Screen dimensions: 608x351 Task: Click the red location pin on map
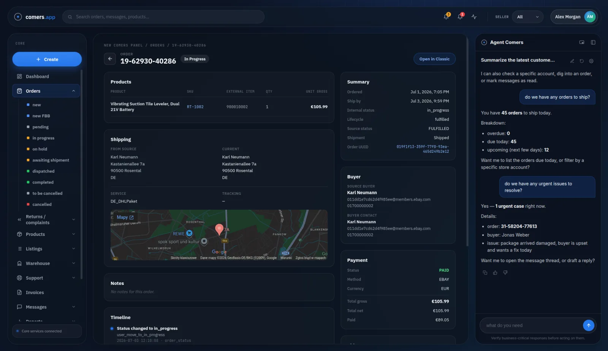point(219,229)
